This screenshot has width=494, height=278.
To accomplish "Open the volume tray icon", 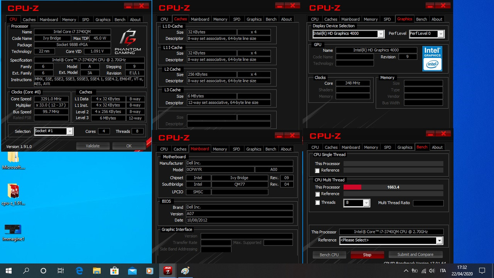I will (x=433, y=271).
